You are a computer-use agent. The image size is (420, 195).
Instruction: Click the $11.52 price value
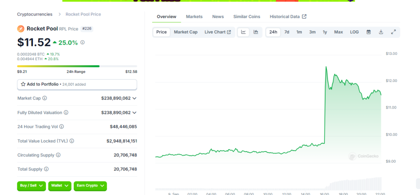pos(34,42)
